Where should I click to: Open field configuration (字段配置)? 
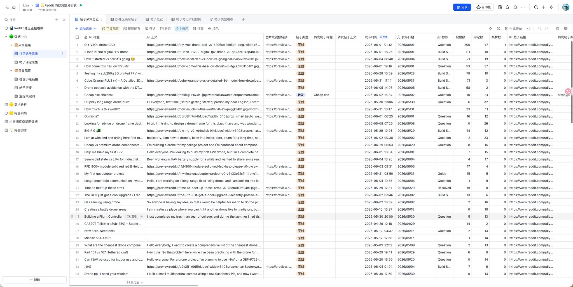pyautogui.click(x=110, y=29)
